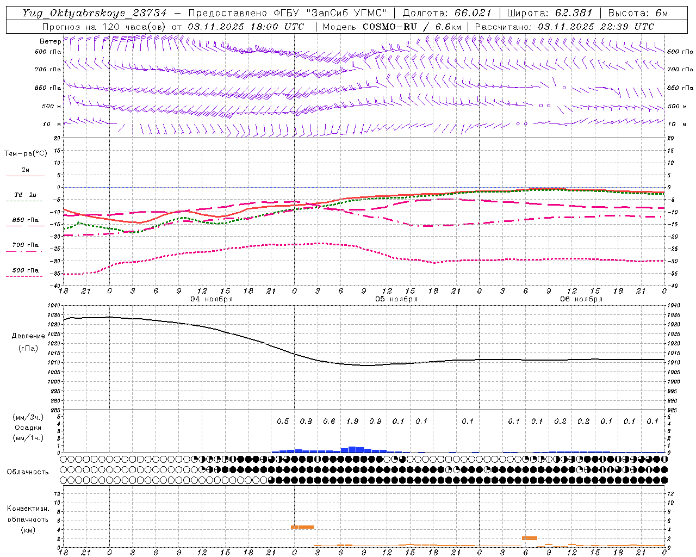The image size is (696, 557).
Task: Click the orange convective bar at 05 ноября midnight
Action: tap(302, 527)
